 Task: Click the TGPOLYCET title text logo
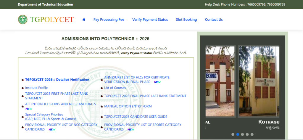pos(52,20)
